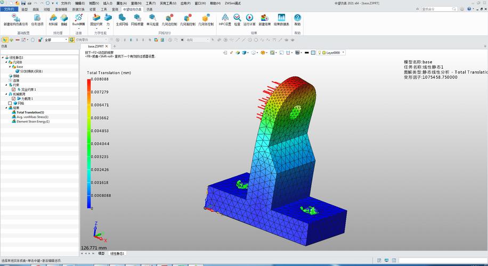Viewport: 488px width, 266px height.
Task: Close the base.Z3PRT document tab
Action: [x=107, y=46]
